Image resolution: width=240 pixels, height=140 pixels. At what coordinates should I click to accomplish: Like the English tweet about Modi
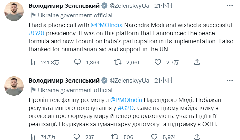pos(158,62)
